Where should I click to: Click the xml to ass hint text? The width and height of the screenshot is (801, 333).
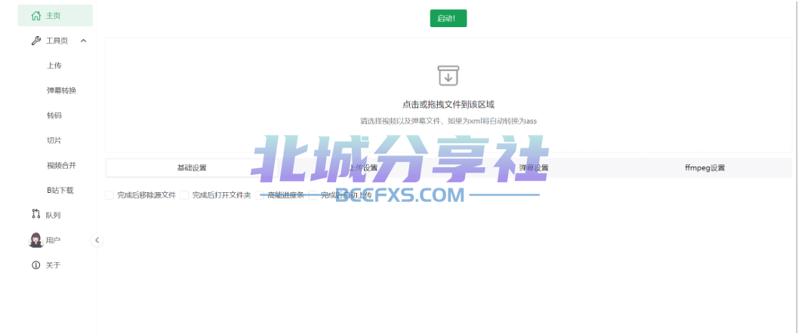[x=448, y=121]
